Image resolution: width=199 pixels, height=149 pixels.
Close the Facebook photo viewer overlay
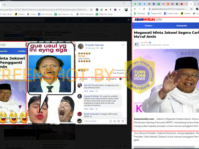tap(129, 20)
